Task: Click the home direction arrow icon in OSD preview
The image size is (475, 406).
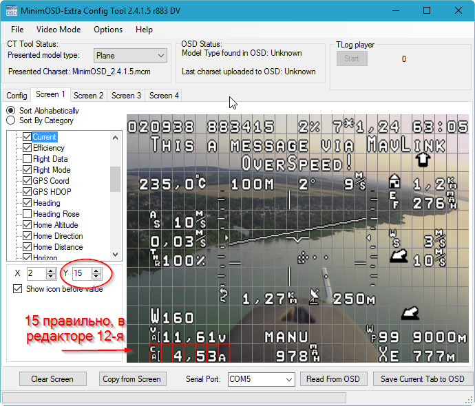Action: click(x=423, y=159)
